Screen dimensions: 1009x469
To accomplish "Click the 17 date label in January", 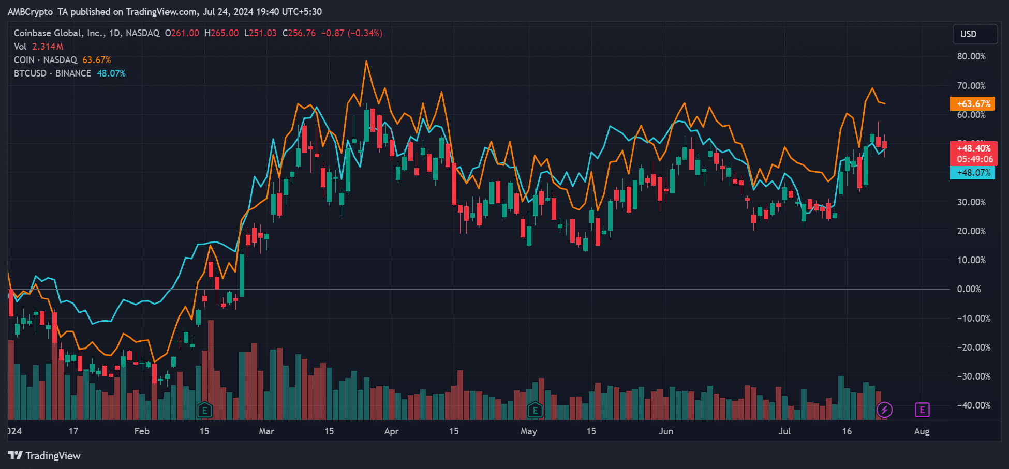I will pos(73,431).
